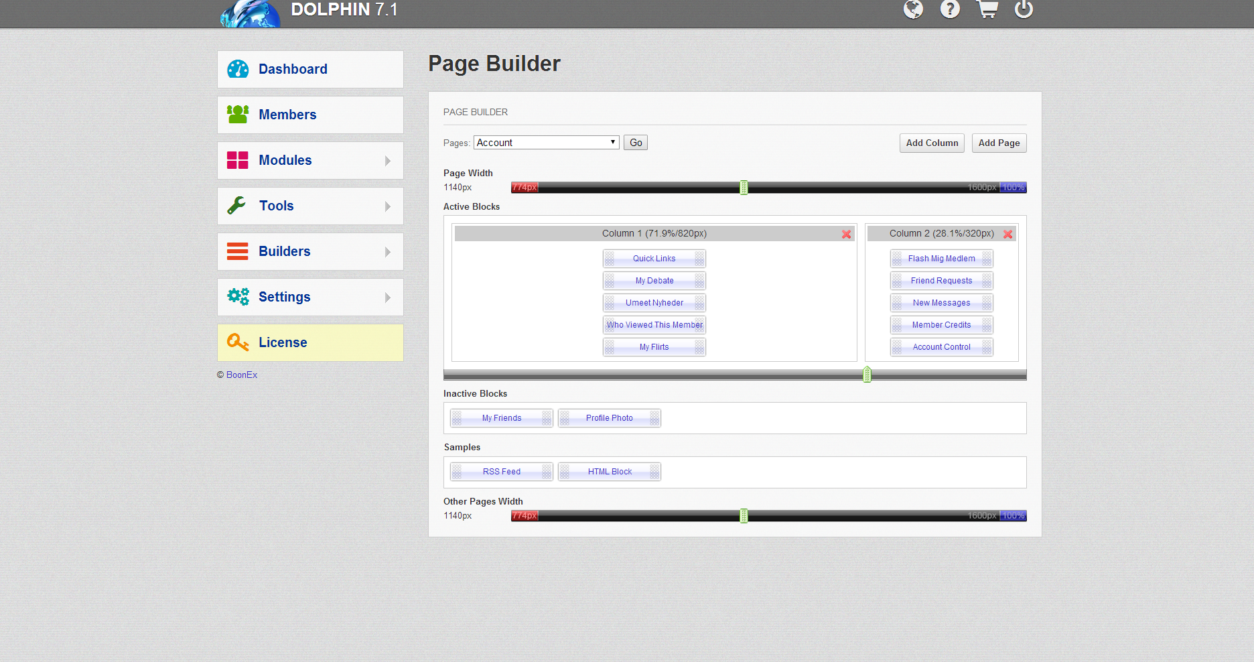
Task: Click the License key icon
Action: [238, 342]
